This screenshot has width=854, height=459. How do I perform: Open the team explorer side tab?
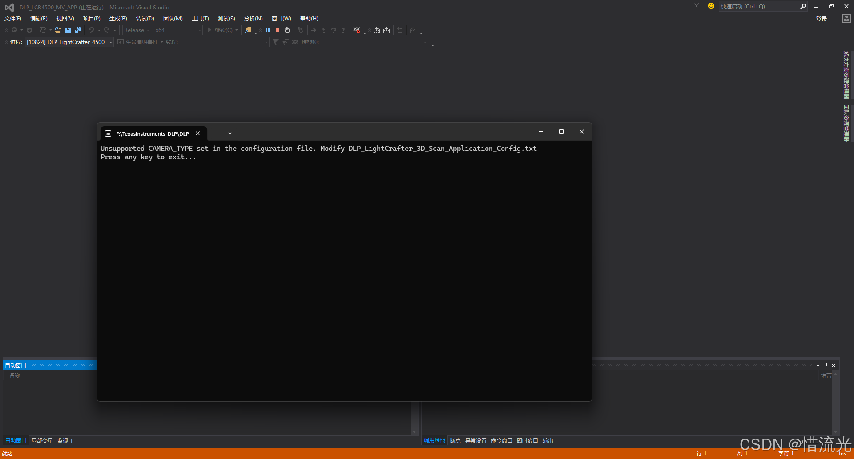846,123
